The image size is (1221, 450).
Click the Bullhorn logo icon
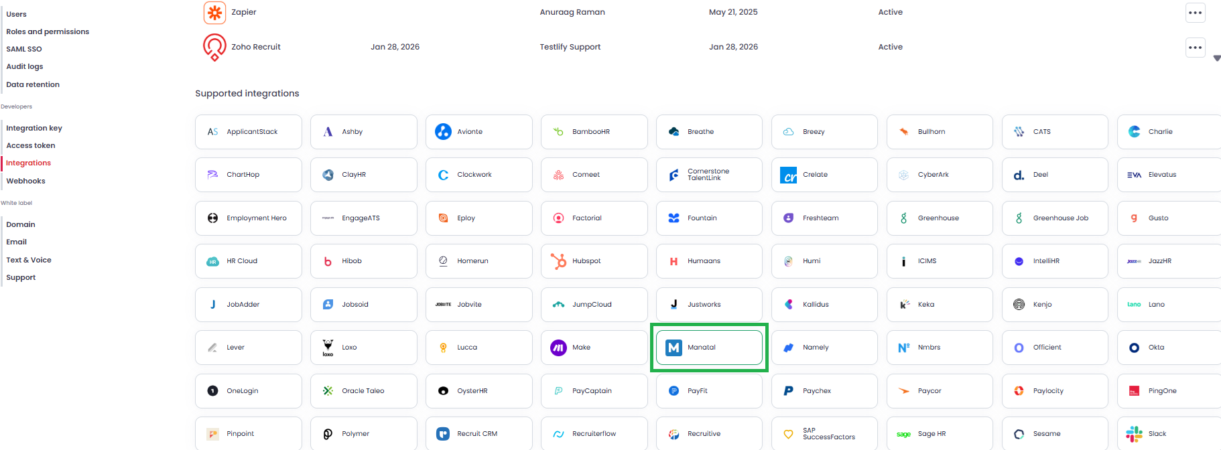[x=904, y=132]
